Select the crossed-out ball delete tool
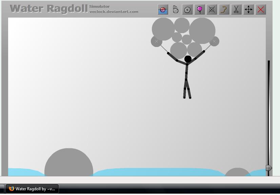 pyautogui.click(x=212, y=9)
